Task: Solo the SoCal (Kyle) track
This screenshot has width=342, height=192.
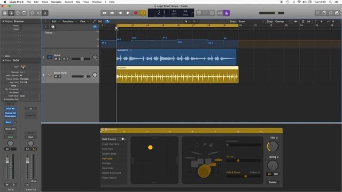Action: pos(59,76)
